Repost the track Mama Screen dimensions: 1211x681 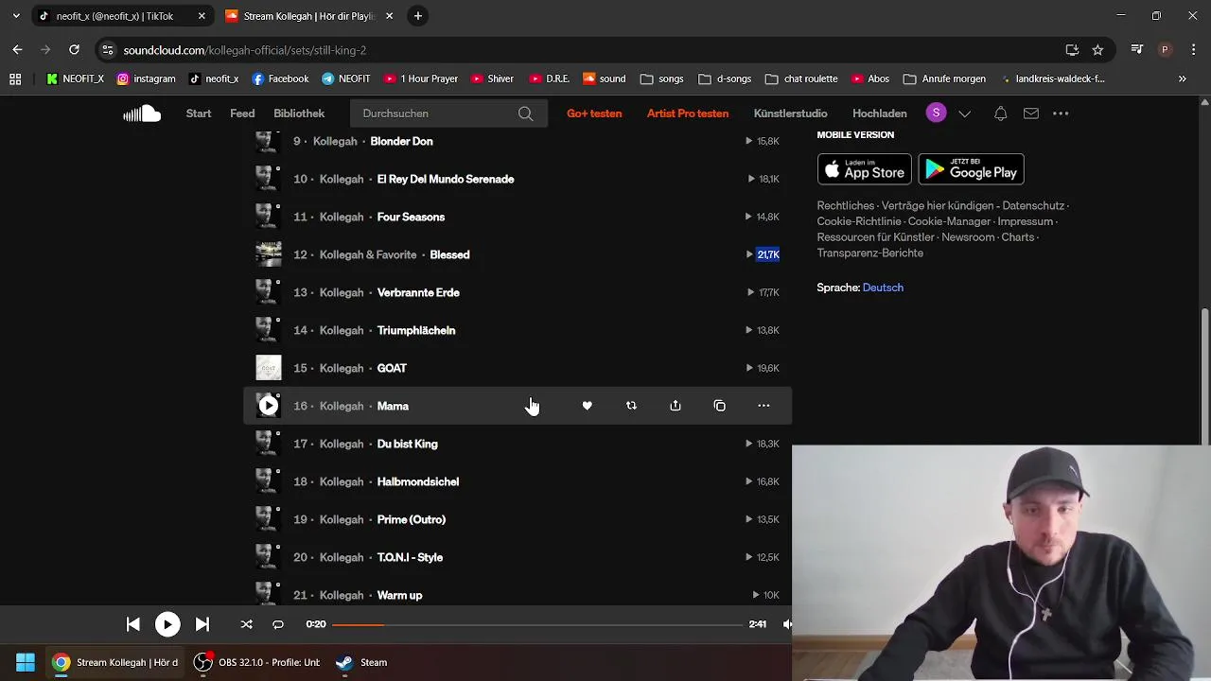pos(631,406)
